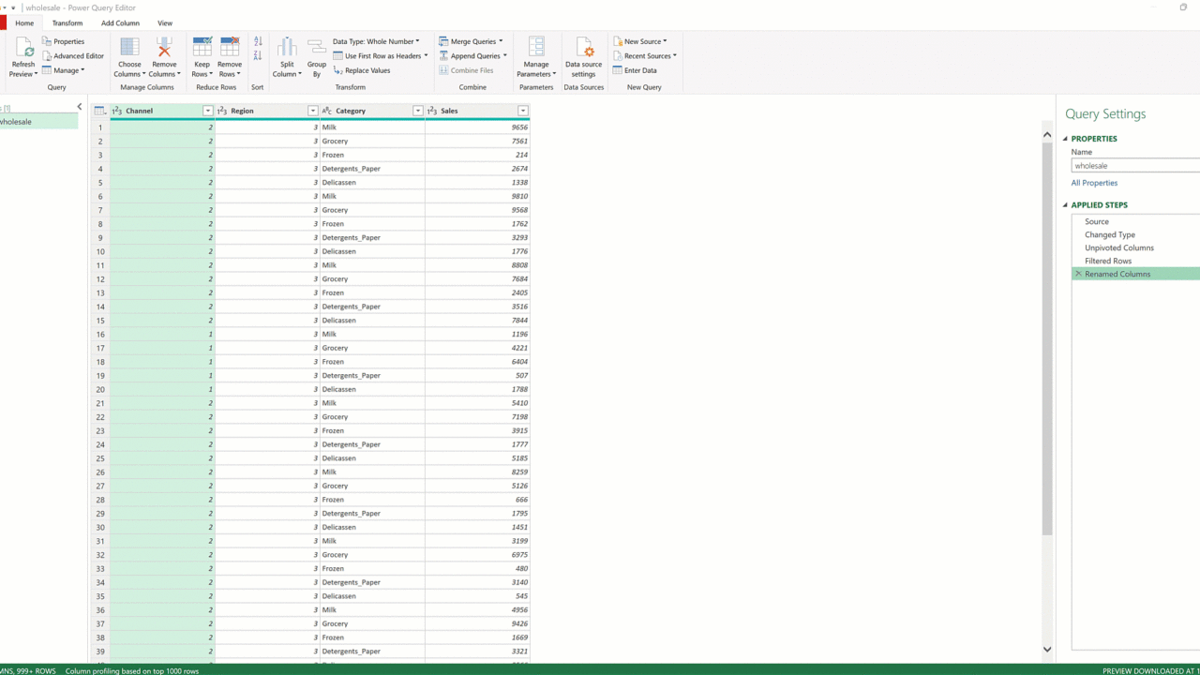The width and height of the screenshot is (1200, 675).
Task: Open the Sales column filter dropdown
Action: click(523, 111)
